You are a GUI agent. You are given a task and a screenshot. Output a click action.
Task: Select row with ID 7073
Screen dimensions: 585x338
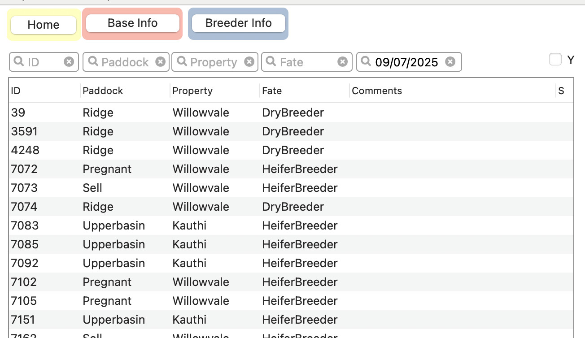tap(291, 188)
